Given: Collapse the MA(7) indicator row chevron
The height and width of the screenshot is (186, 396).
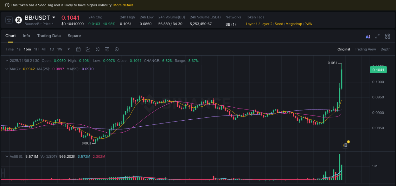Looking at the screenshot, I should (x=7, y=69).
